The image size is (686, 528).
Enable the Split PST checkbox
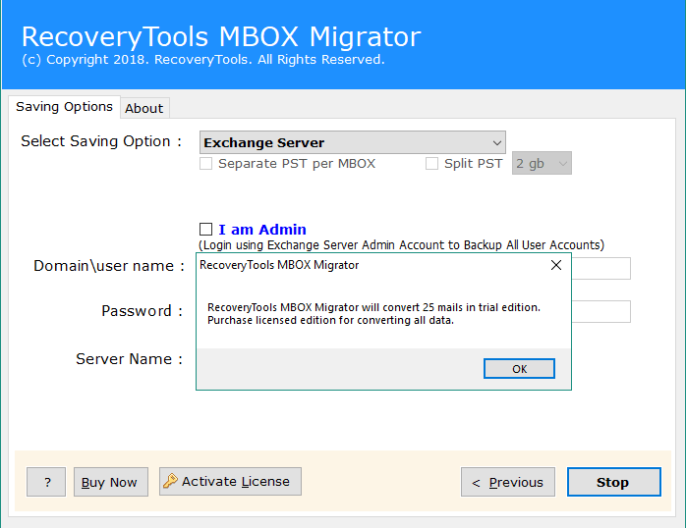pos(431,164)
